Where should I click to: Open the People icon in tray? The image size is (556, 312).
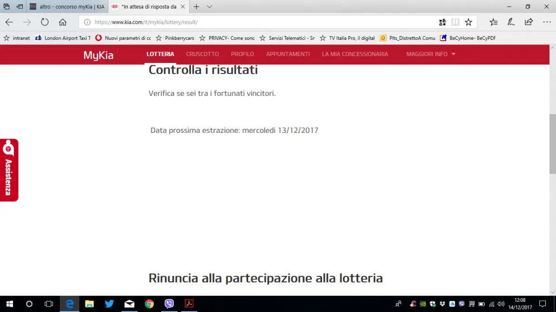tap(398, 304)
